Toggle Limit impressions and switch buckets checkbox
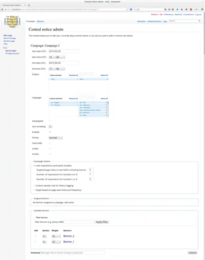The image size is (205, 260). (x=34, y=165)
